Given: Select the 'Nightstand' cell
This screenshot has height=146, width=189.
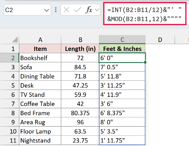Looking at the screenshot, I should tap(40, 140).
